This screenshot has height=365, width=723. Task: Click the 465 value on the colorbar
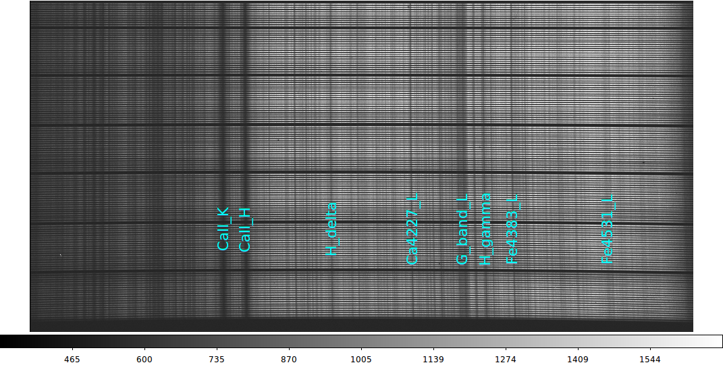click(72, 360)
